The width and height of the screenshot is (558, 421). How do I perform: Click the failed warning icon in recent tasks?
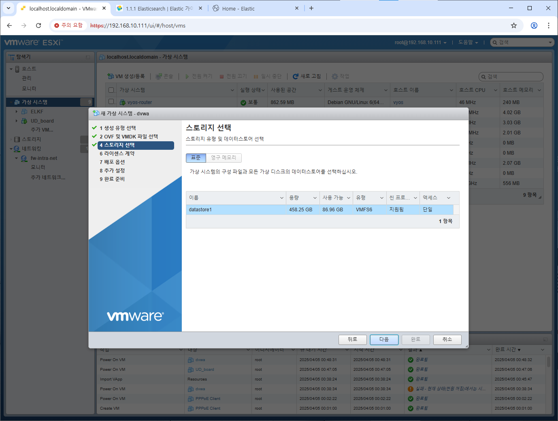point(411,389)
